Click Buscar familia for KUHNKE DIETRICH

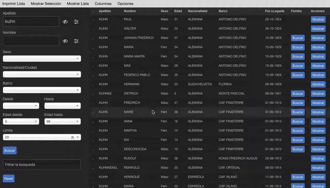tap(298, 94)
